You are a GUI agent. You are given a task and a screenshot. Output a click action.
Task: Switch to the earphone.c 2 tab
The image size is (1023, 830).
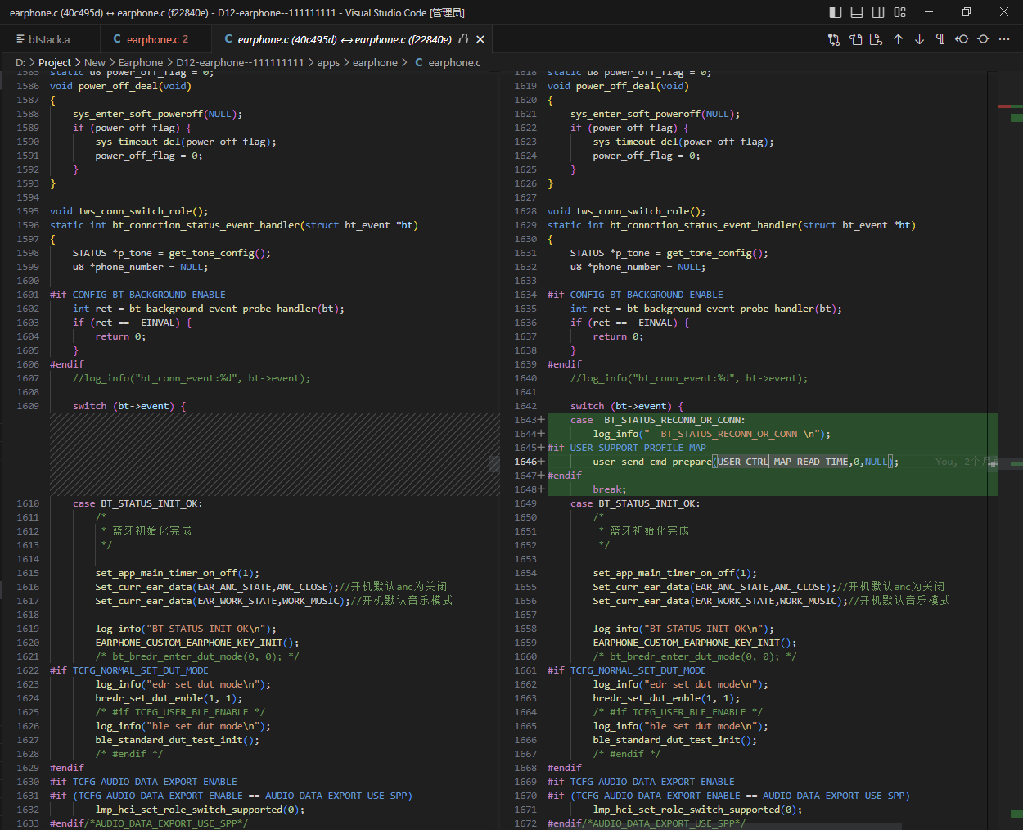(155, 39)
